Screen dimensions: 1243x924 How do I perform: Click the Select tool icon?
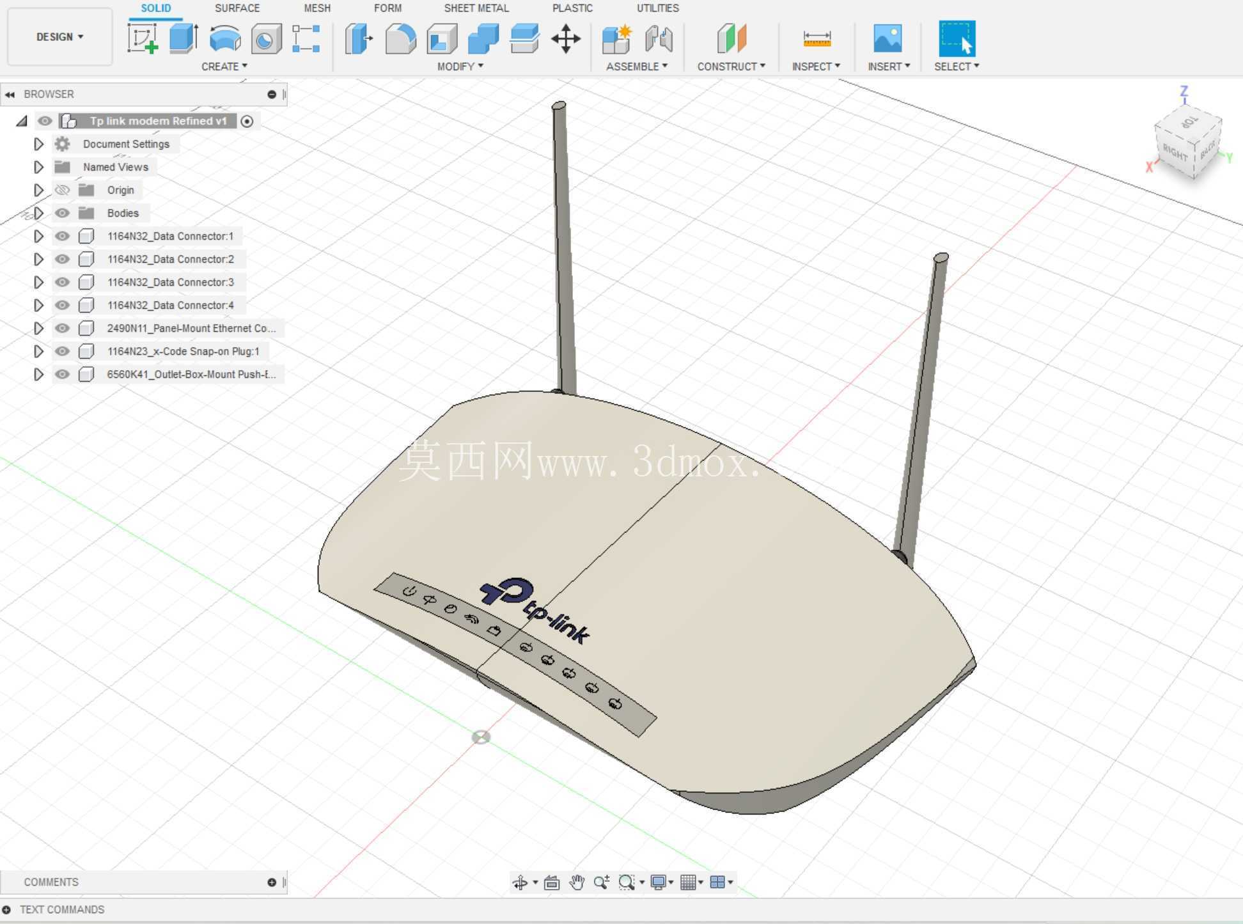pyautogui.click(x=957, y=38)
